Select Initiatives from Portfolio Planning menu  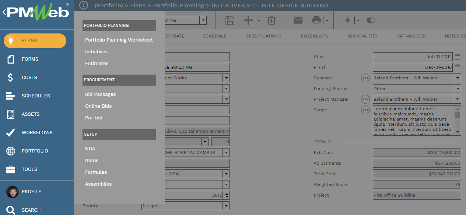pyautogui.click(x=97, y=52)
